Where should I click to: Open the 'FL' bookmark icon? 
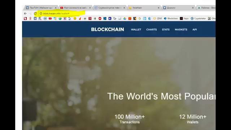[40, 18]
